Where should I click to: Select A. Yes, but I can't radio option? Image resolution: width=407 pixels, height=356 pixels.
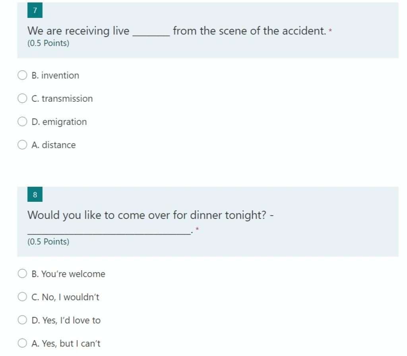[x=22, y=343]
